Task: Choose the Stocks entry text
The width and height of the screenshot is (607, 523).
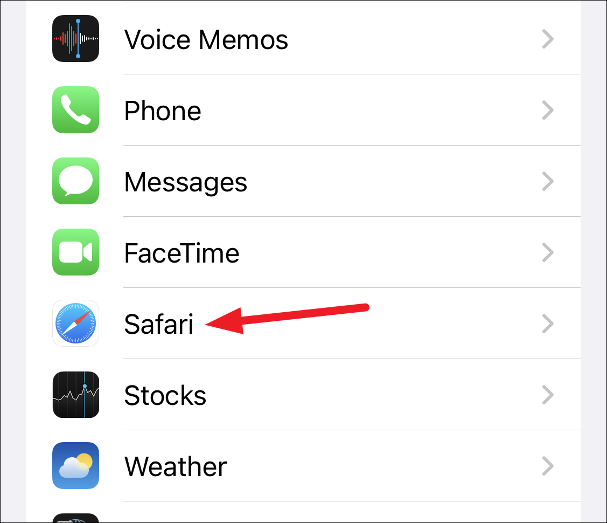Action: tap(165, 395)
